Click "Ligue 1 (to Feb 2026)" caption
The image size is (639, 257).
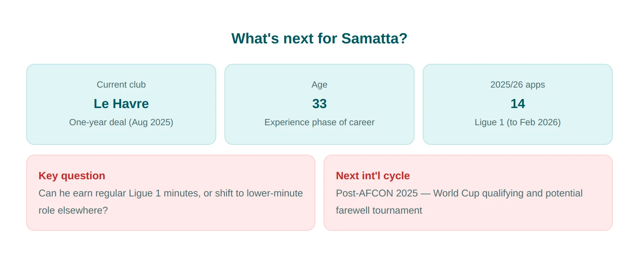518,122
